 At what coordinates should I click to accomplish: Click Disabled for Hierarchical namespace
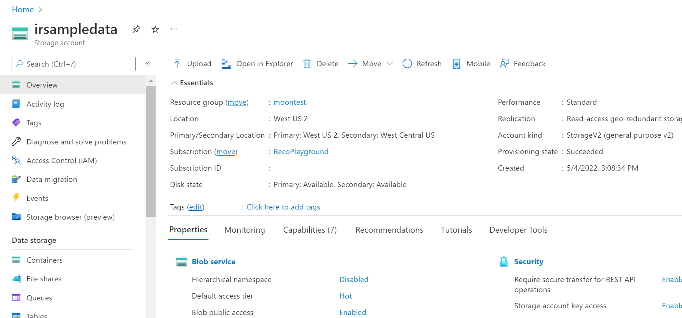tap(354, 279)
